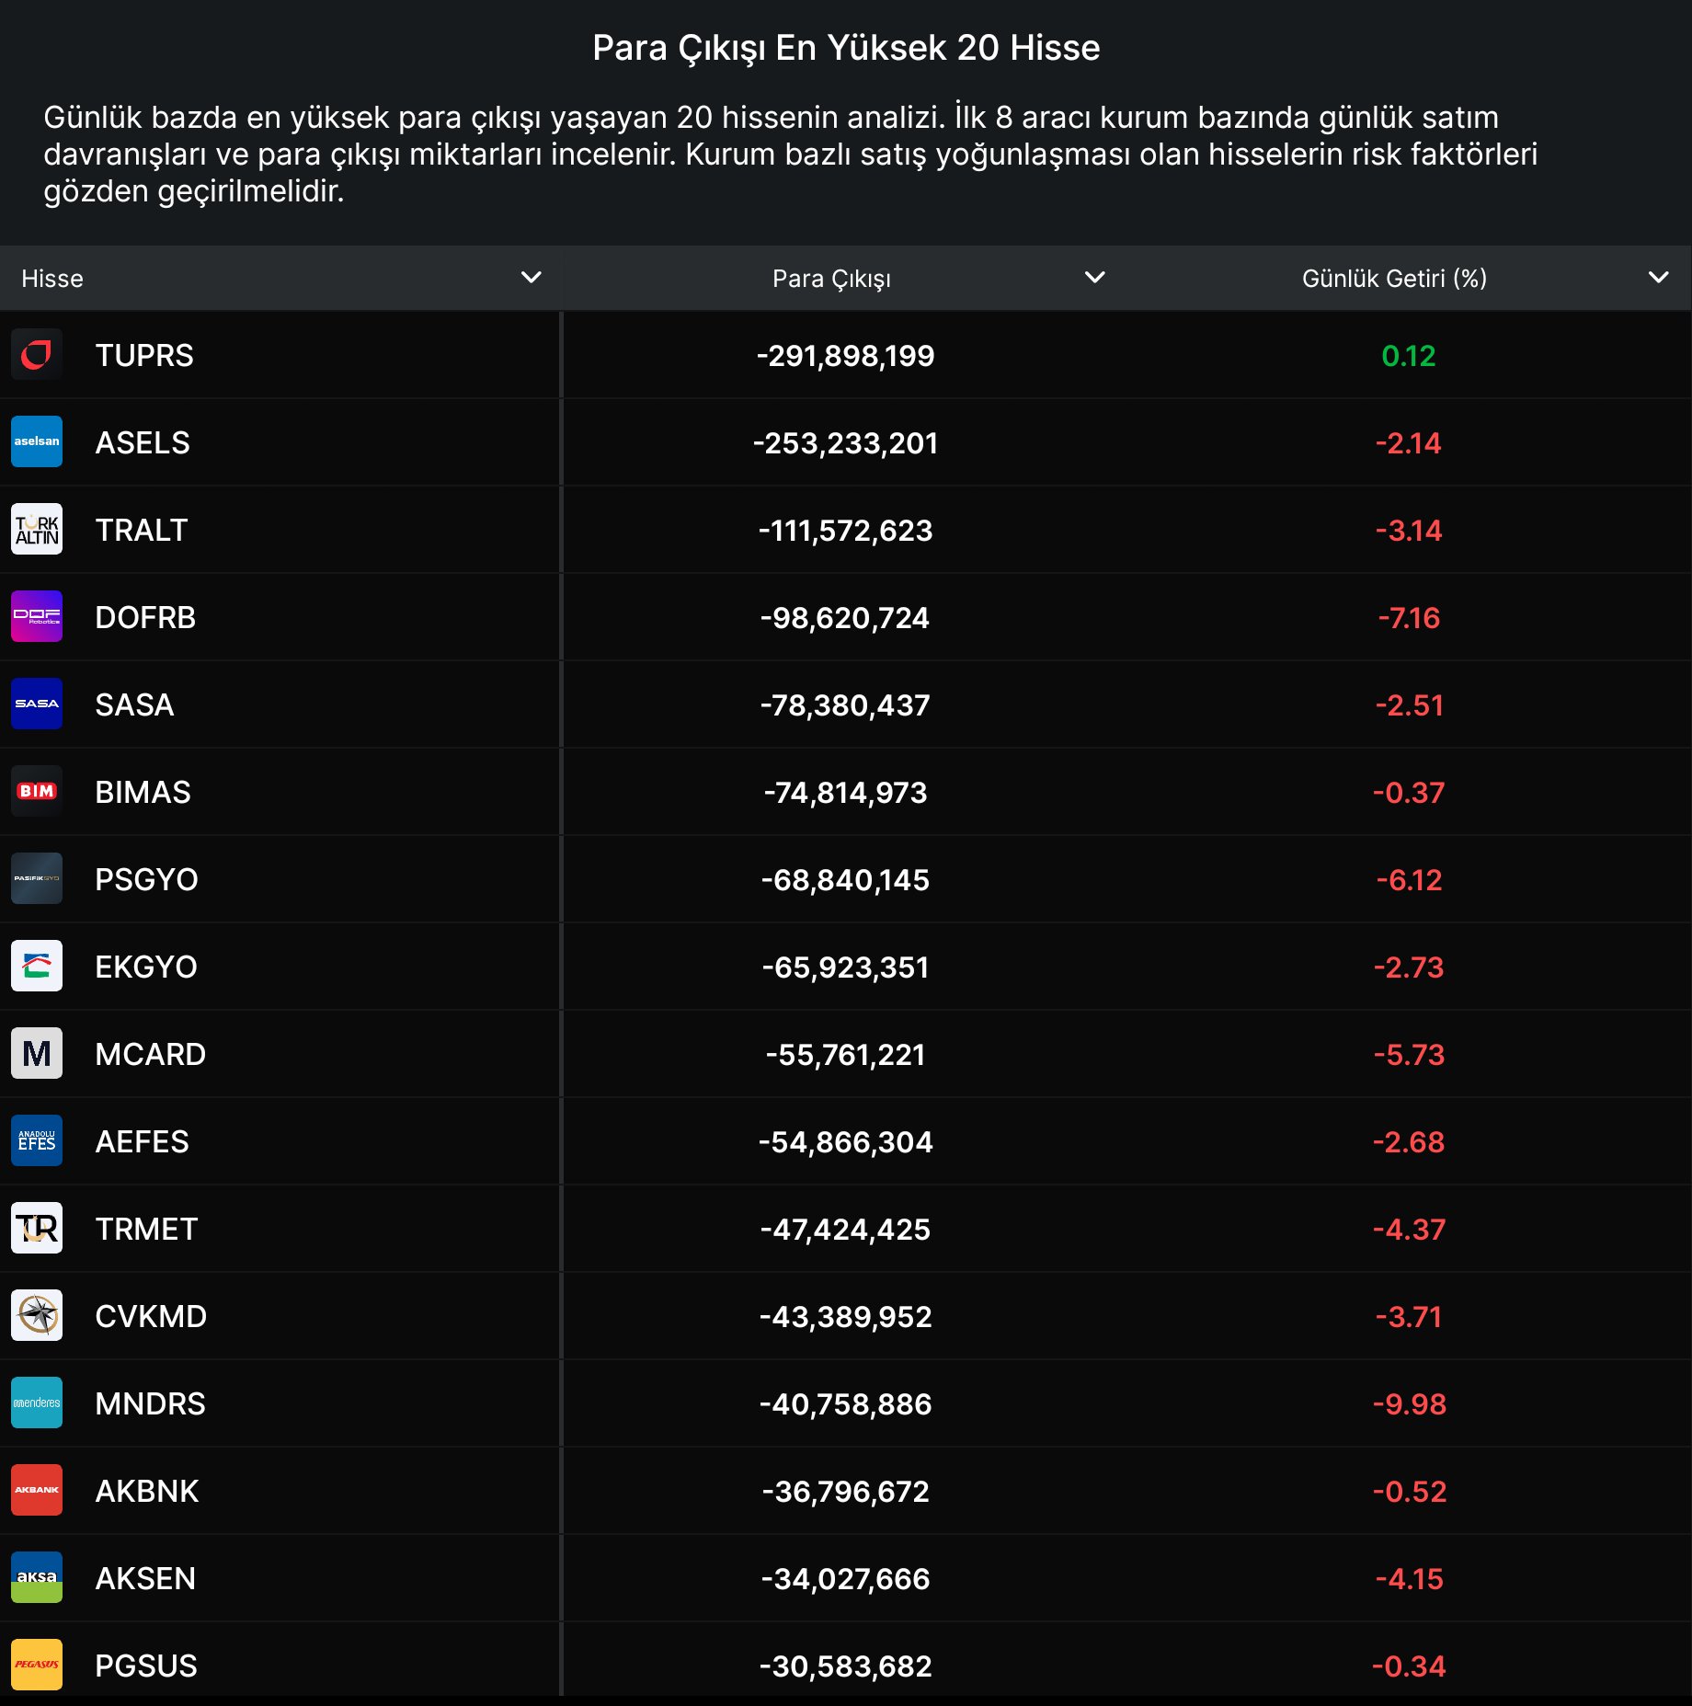The height and width of the screenshot is (1706, 1692).
Task: Open the Hisse column dropdown chevron
Action: pos(532,278)
